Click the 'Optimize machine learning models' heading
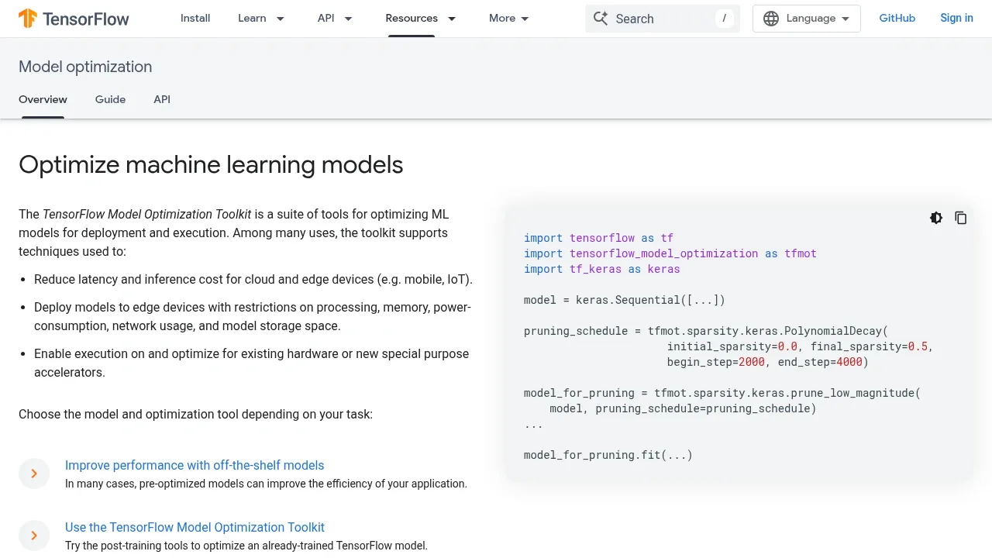 tap(211, 165)
